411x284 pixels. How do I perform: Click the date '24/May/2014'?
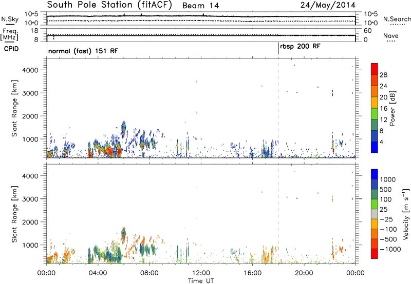point(328,5)
